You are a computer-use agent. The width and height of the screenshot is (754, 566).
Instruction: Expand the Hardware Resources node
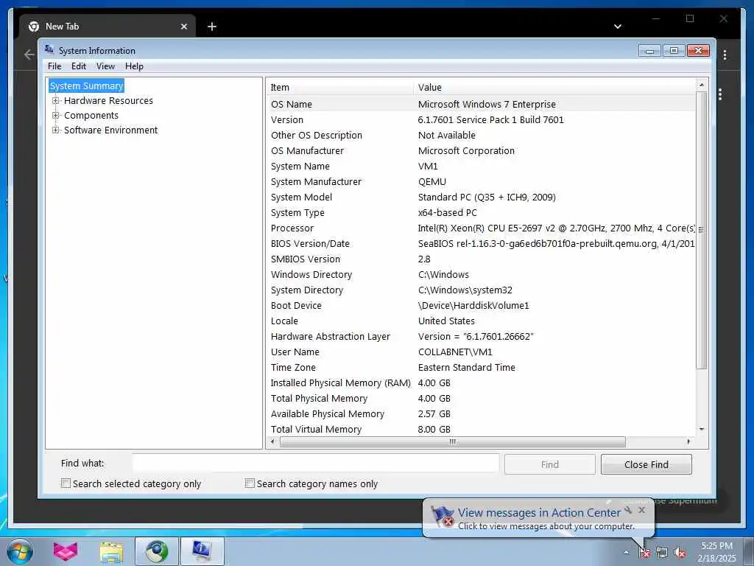click(56, 100)
